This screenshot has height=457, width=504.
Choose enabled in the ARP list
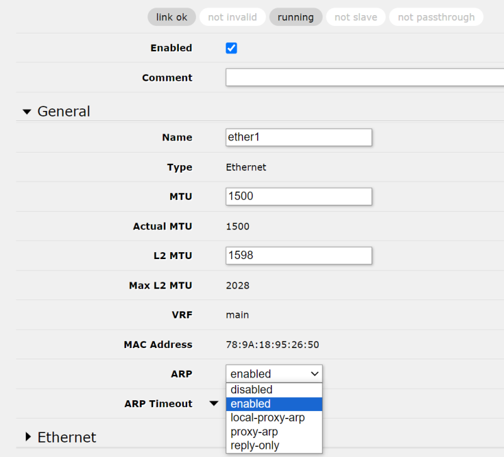pyautogui.click(x=274, y=404)
